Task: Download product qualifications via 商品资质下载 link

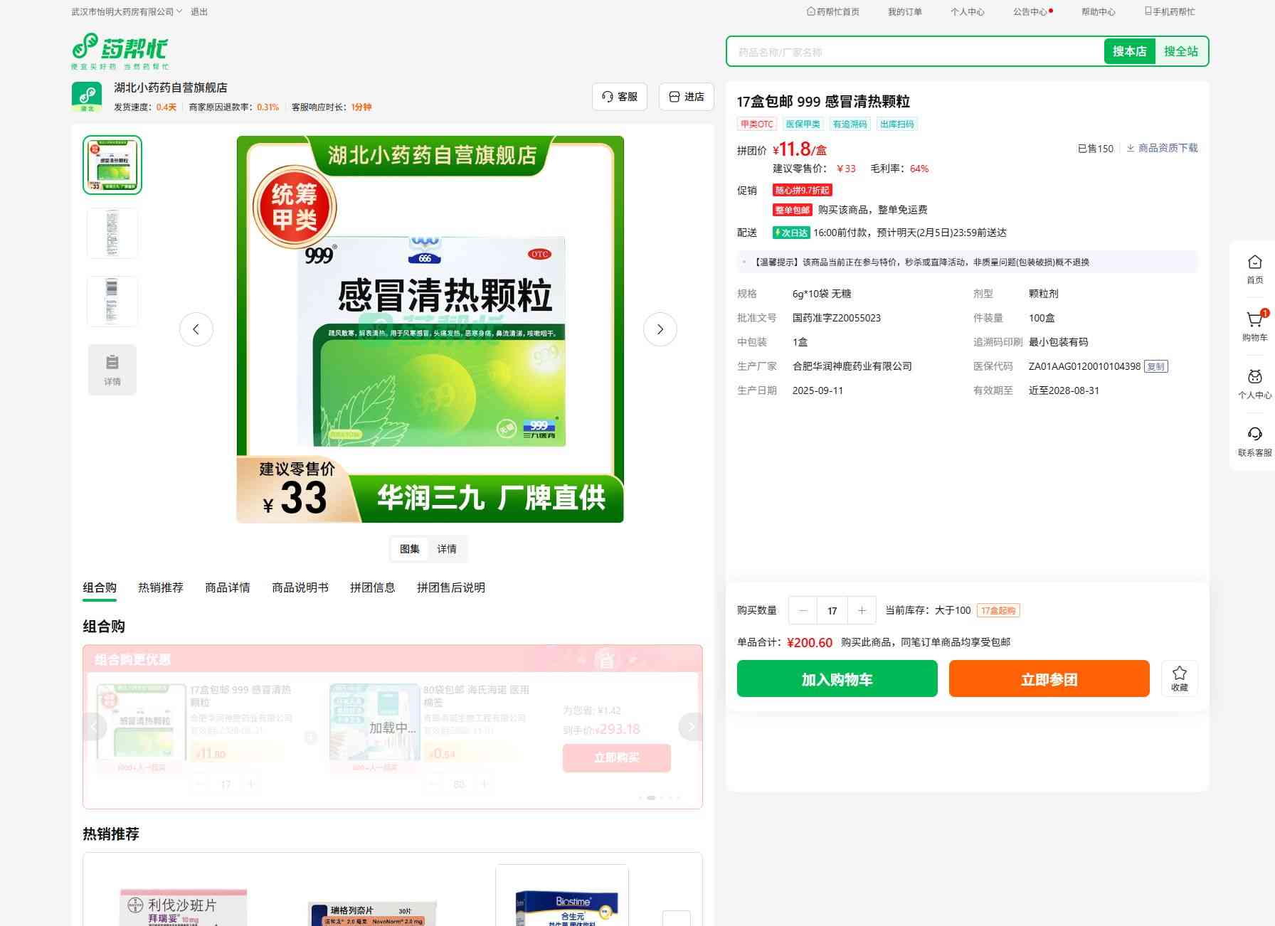Action: point(1162,148)
